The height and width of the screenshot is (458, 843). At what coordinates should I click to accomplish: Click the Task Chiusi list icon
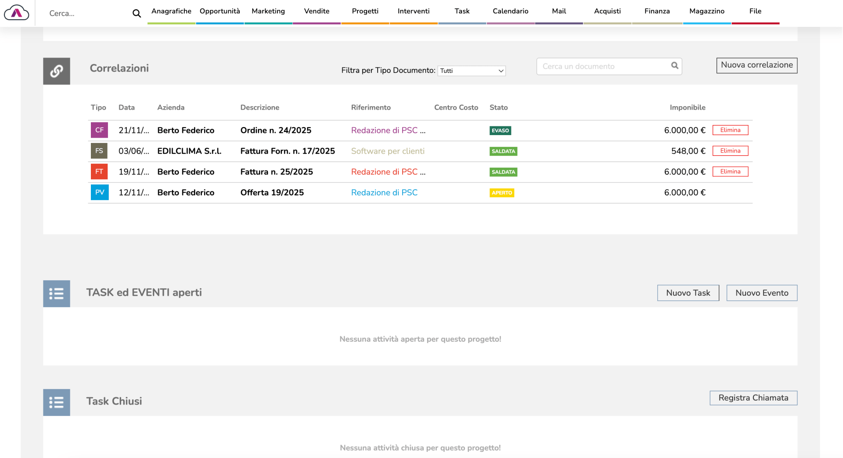pyautogui.click(x=57, y=402)
